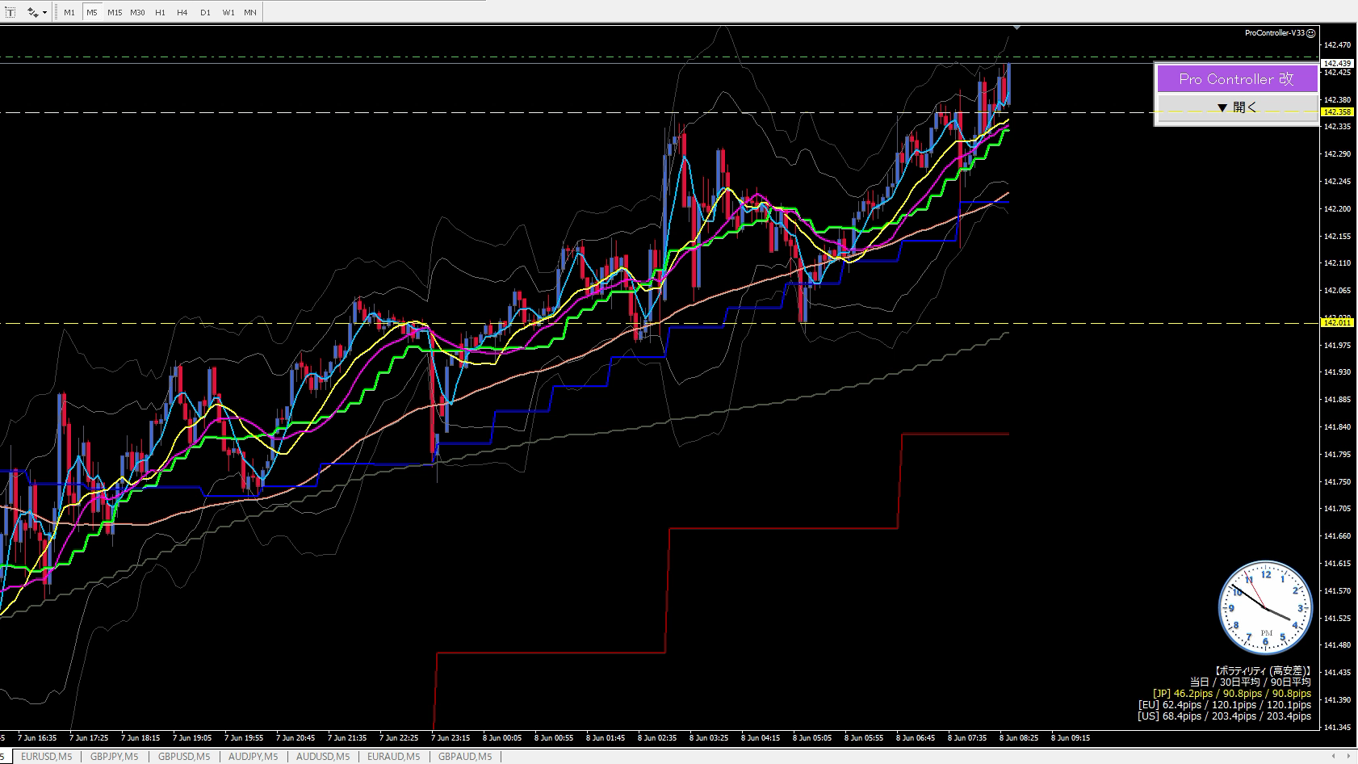Click the 7 Jun 16:35 time label
Viewport: 1358px width, 764px height.
click(x=37, y=737)
